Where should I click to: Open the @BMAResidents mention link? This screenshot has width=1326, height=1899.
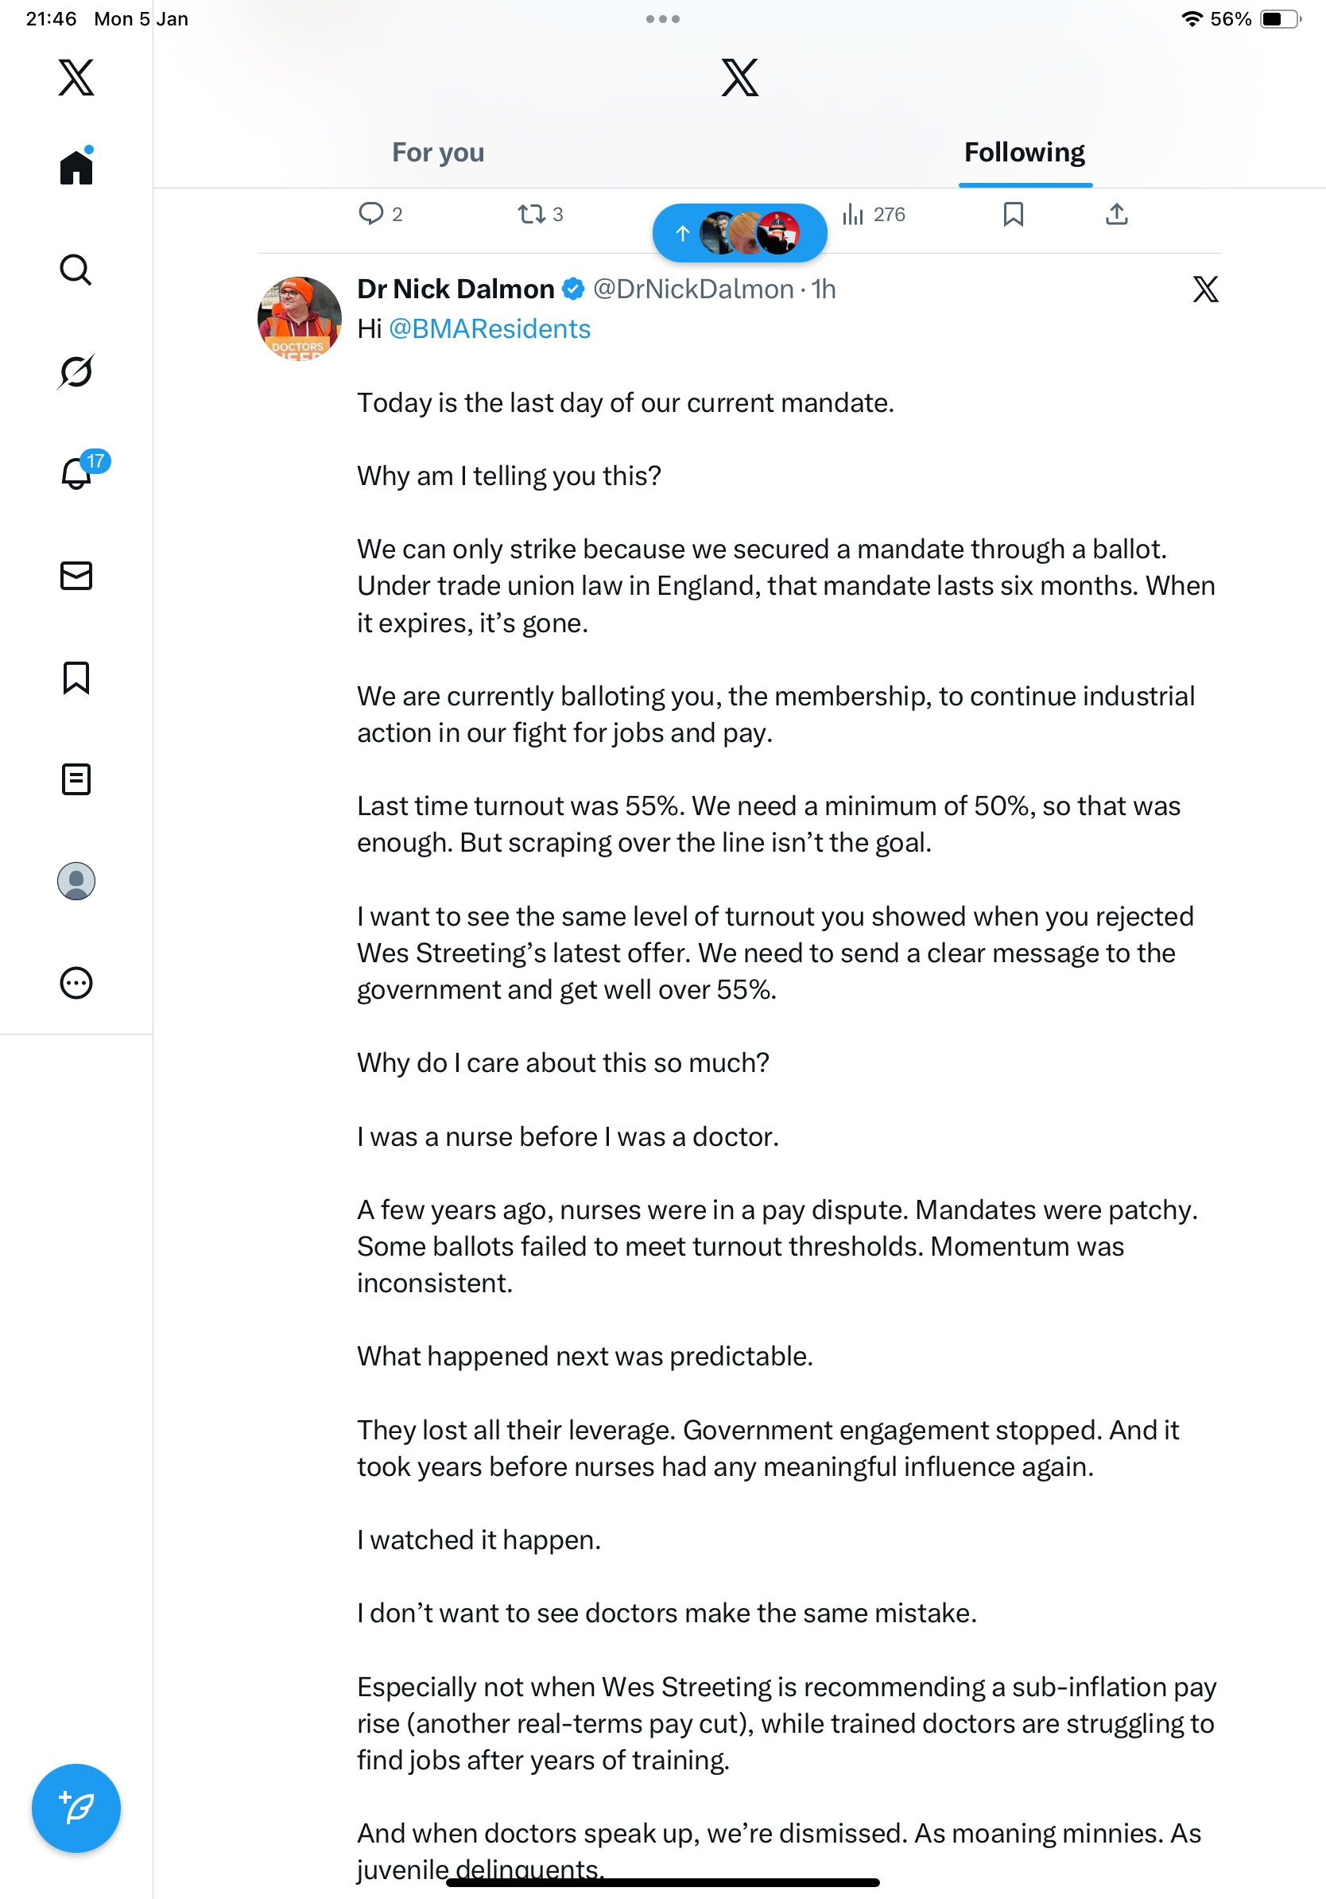pos(490,329)
